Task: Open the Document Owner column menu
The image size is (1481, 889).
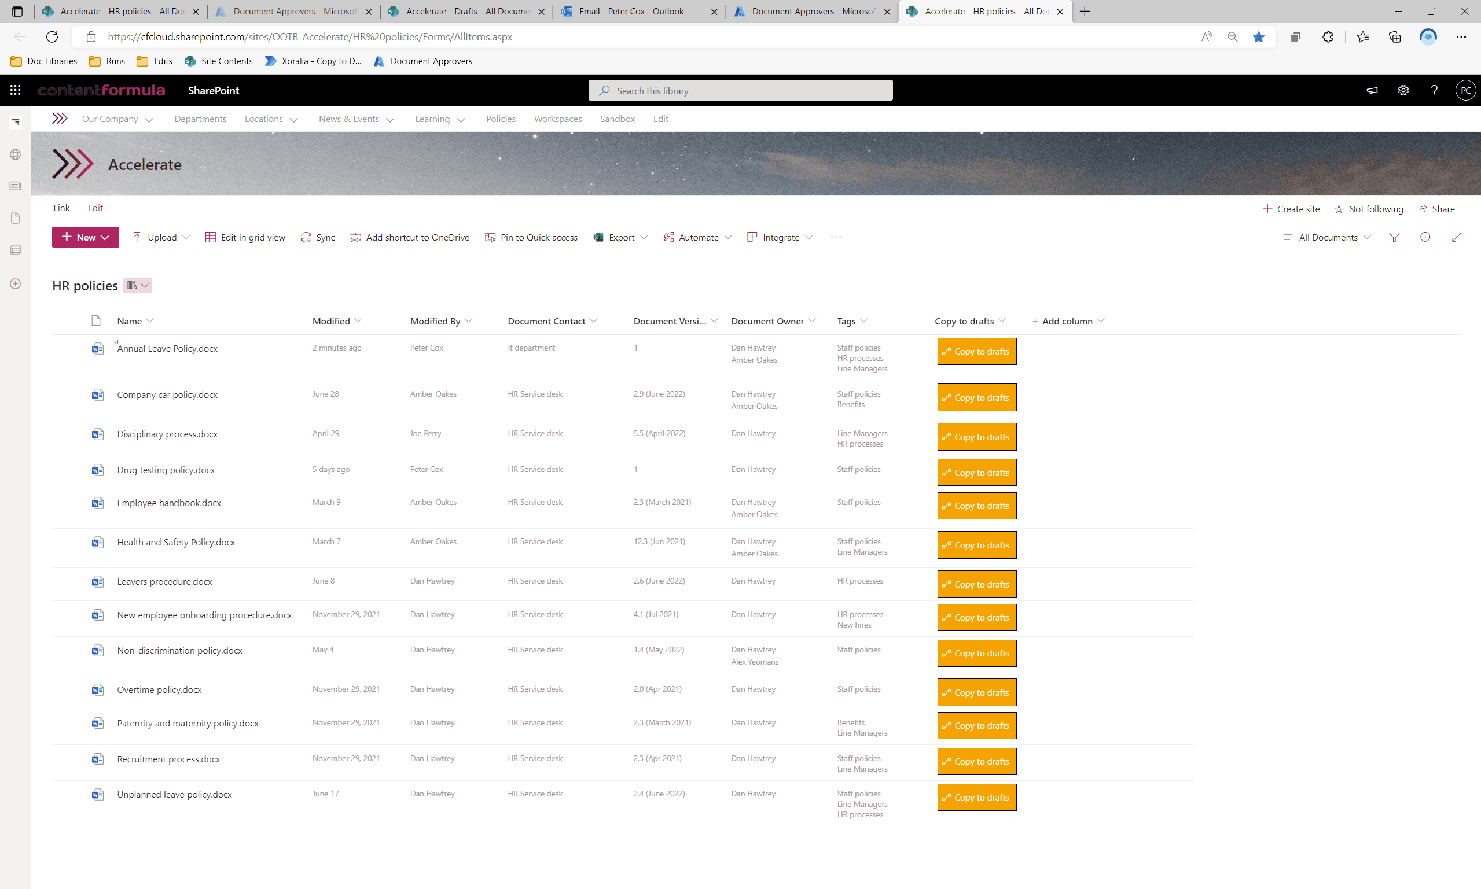Action: [773, 321]
